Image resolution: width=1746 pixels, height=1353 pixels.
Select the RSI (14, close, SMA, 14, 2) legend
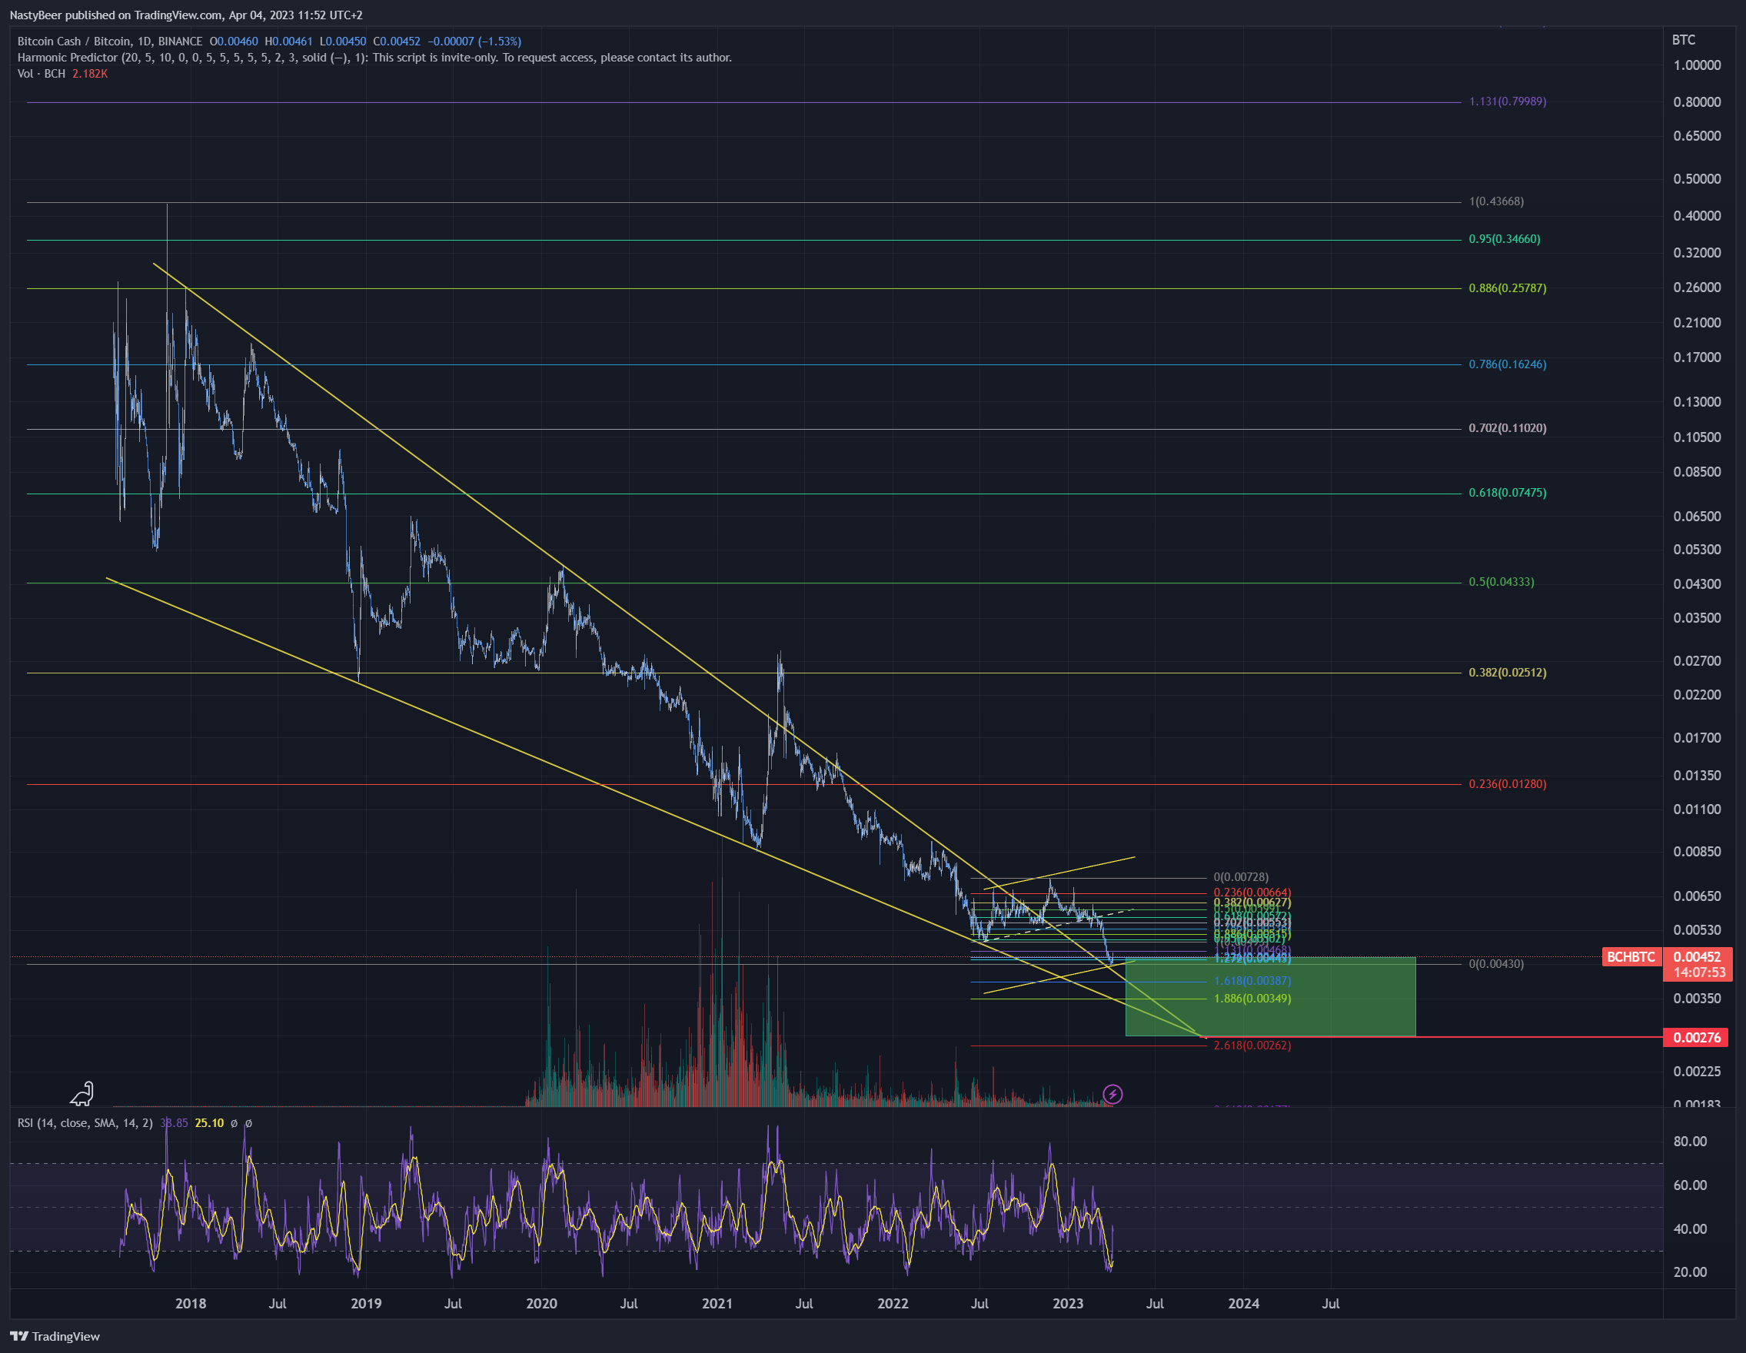point(85,1123)
